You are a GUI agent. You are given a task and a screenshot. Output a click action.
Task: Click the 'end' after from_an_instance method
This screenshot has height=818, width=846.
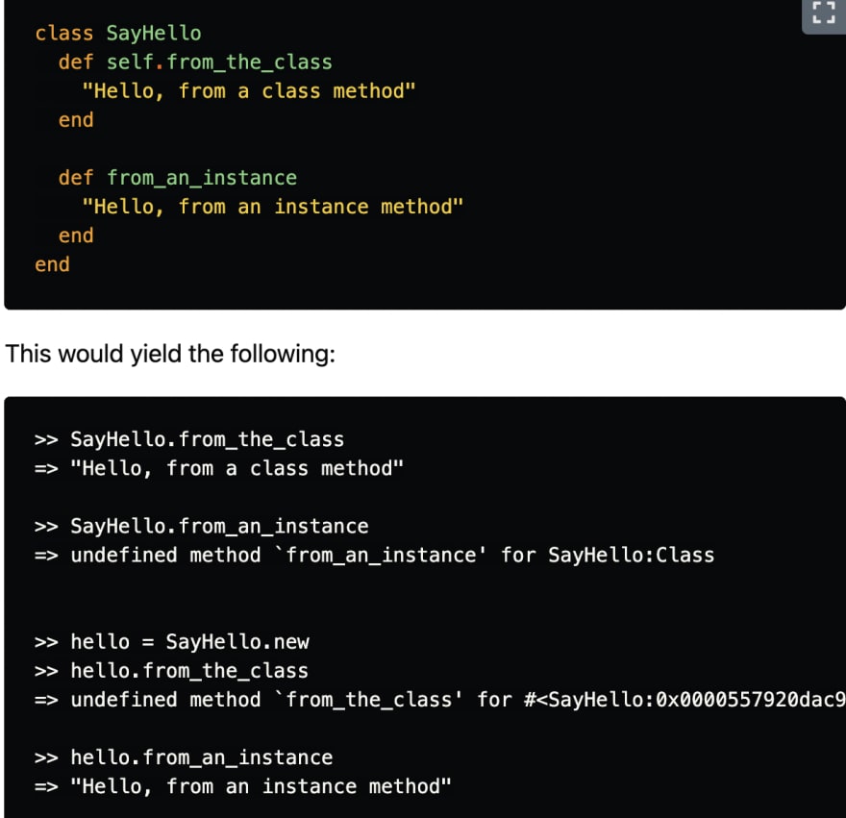[x=76, y=235]
